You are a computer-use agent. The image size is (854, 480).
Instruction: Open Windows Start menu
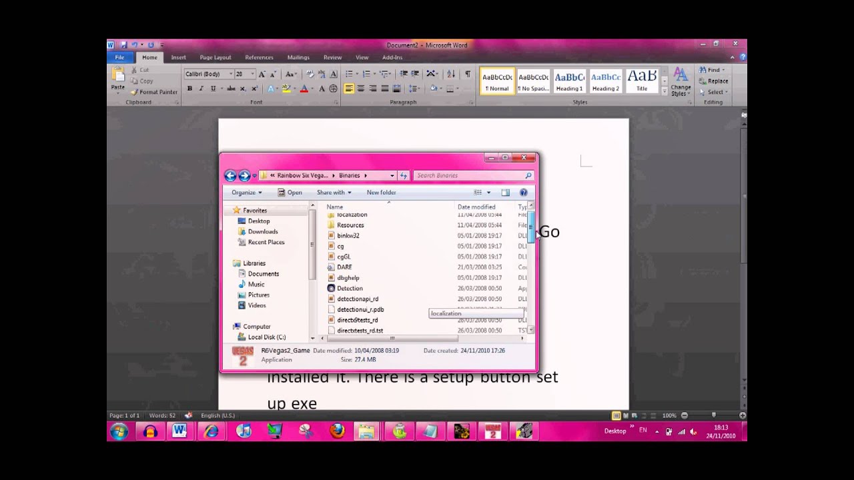pos(119,431)
